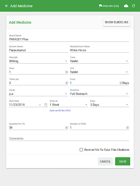The width and height of the screenshot is (140, 186).
Task: Click the Show Guideline button
Action: click(117, 22)
